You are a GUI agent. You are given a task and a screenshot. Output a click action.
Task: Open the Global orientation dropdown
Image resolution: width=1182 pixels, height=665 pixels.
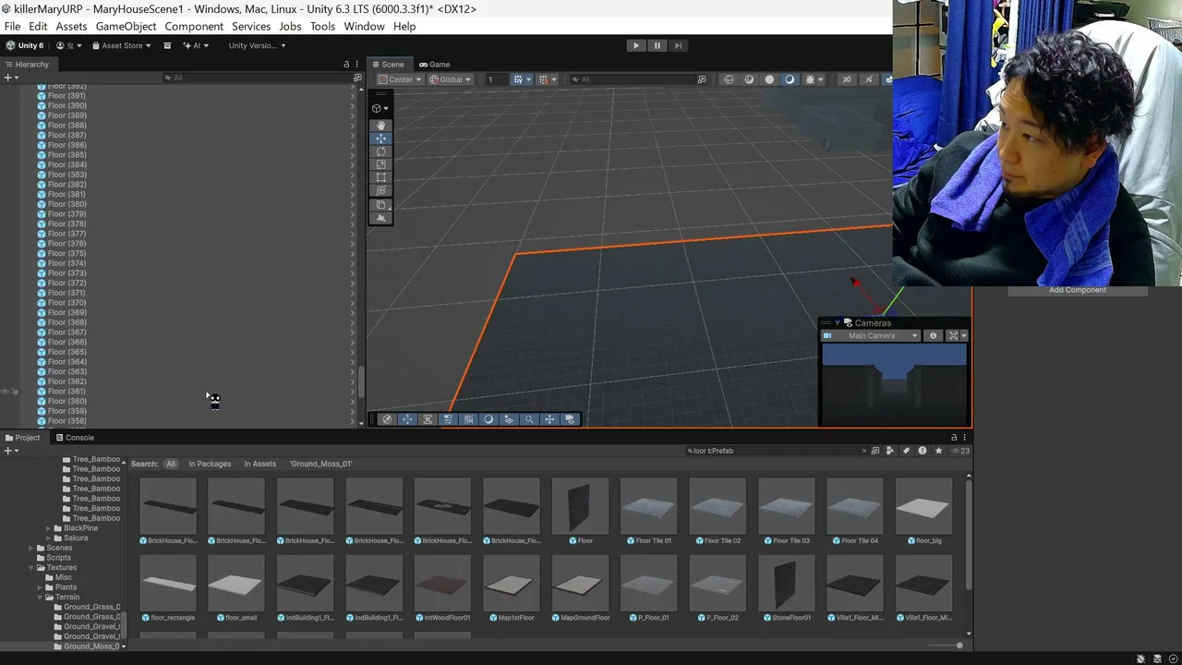coord(450,79)
